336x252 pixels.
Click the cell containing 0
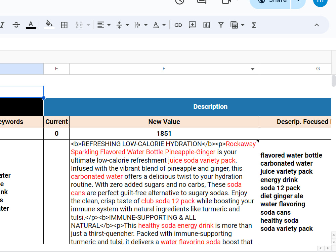point(56,133)
